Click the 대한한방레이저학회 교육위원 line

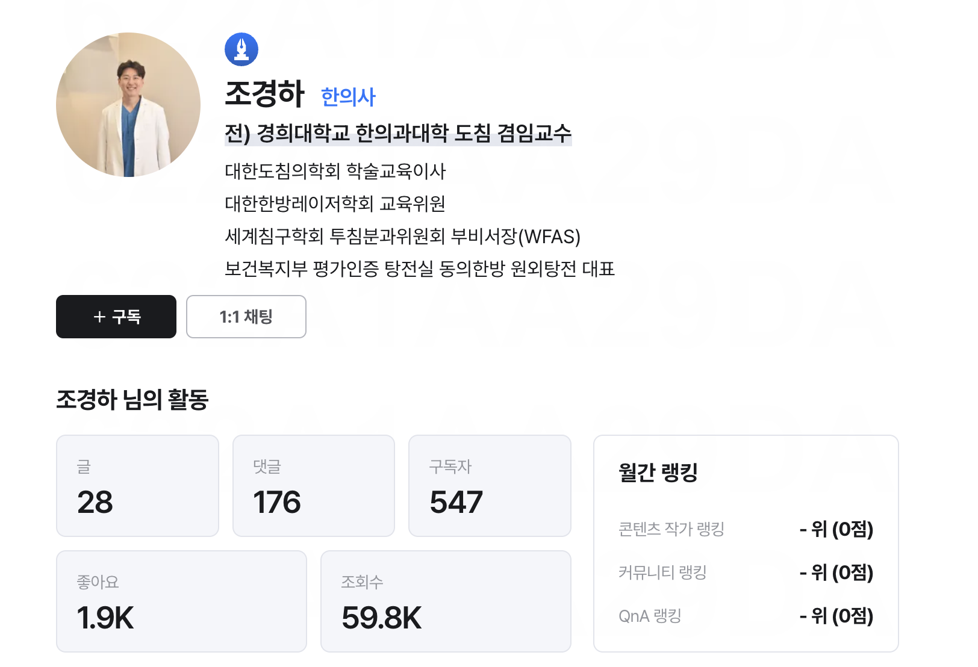click(x=335, y=204)
